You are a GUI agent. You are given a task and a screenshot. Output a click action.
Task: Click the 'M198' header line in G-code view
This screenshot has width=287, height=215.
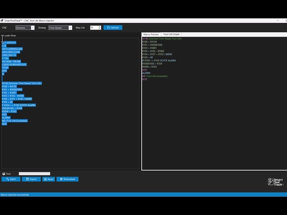tap(22, 83)
